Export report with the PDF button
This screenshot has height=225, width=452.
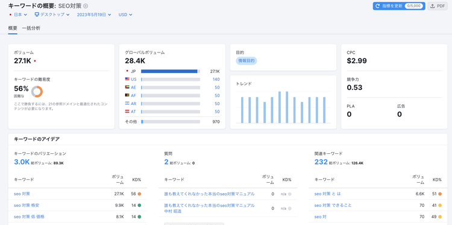coord(438,6)
